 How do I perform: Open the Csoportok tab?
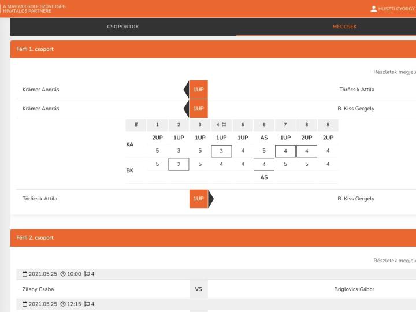tap(123, 27)
